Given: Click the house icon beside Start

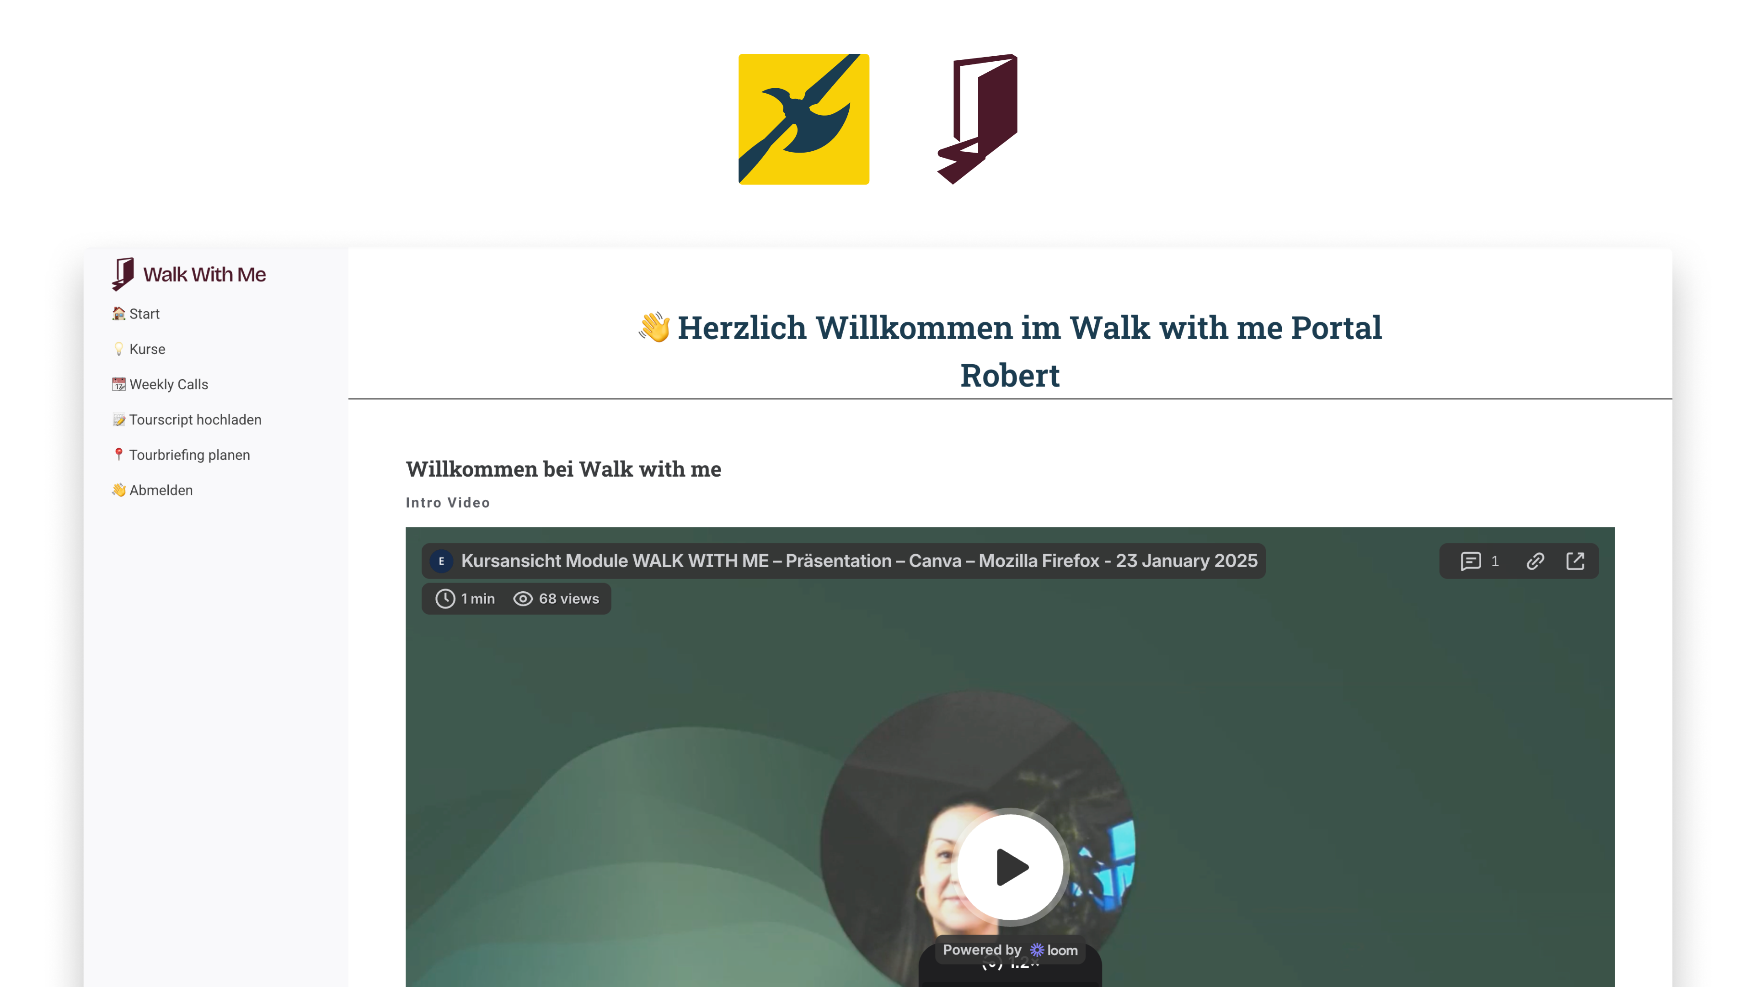Looking at the screenshot, I should [118, 313].
